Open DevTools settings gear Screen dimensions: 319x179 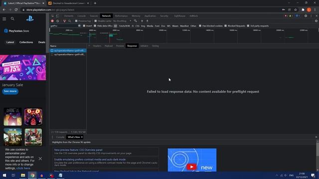pos(306,16)
